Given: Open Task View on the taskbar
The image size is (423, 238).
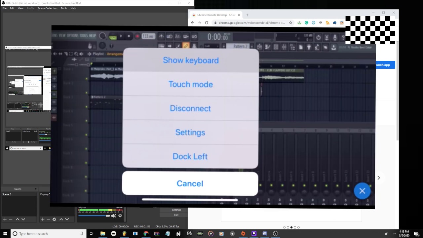Looking at the screenshot, I should pyautogui.click(x=92, y=234).
